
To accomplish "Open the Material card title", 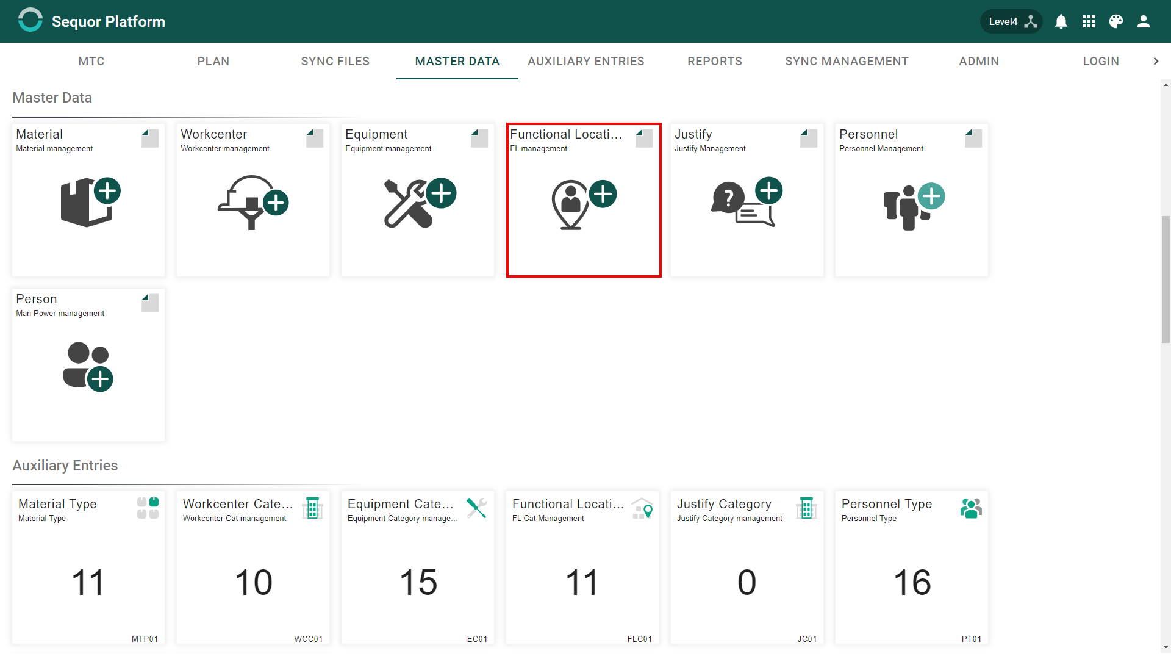I will click(39, 134).
